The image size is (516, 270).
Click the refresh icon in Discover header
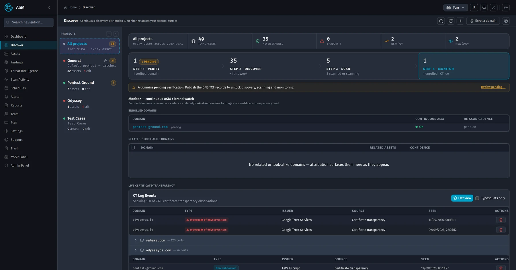(451, 21)
